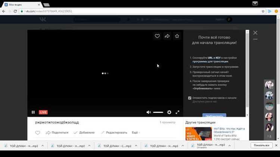Open fifth friend avatar in chat sidebar
Screen dimensions: 280x157
pos(269,127)
